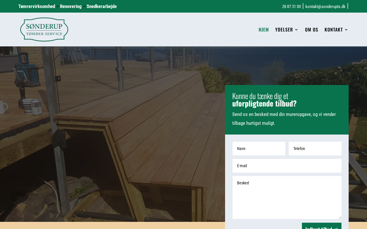Click the 'uforpligtende tilbud?' heading

coord(264,103)
